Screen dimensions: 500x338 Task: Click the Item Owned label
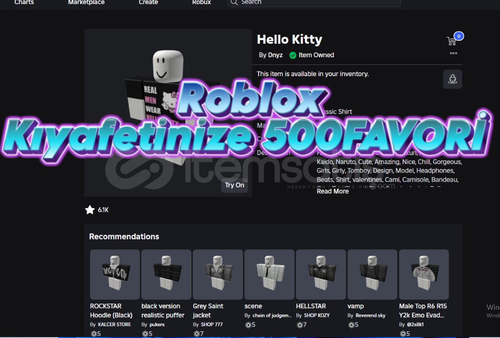click(316, 55)
